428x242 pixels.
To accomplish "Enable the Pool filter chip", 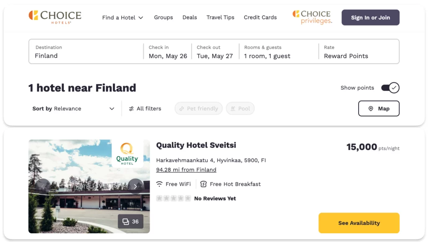I will (x=240, y=109).
